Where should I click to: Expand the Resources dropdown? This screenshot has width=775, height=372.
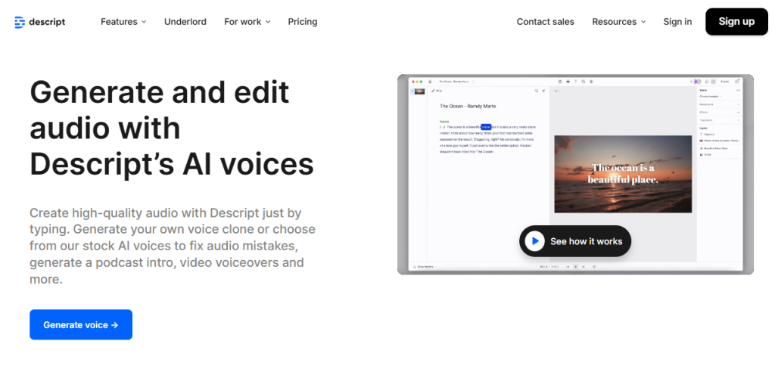point(619,22)
